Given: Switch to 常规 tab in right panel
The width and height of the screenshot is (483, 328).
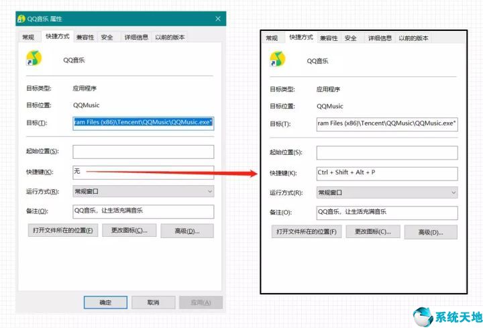Looking at the screenshot, I should coord(272,38).
